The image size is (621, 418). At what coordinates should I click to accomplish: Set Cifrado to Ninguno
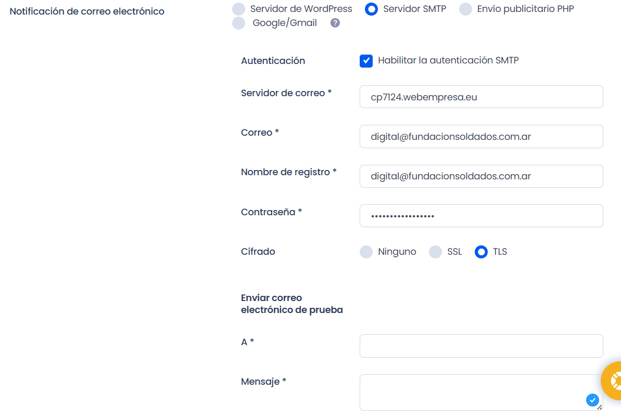pyautogui.click(x=366, y=252)
